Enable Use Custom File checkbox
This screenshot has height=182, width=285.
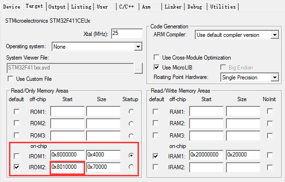[x=10, y=79]
